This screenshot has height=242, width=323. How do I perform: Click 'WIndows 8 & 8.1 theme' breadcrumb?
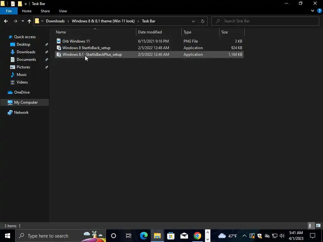[103, 21]
